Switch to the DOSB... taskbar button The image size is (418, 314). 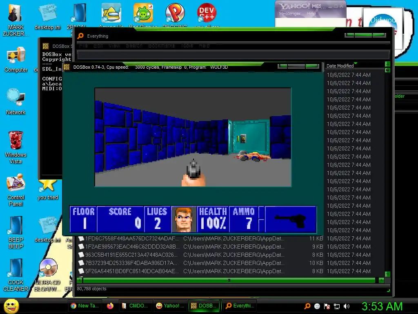(205, 306)
